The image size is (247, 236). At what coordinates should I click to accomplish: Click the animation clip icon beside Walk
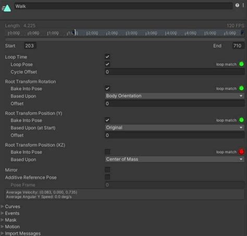point(6,8)
